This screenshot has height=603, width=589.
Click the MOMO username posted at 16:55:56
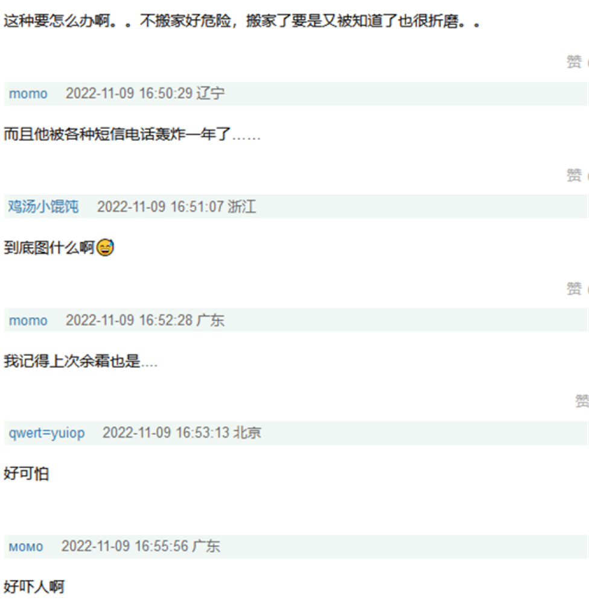(26, 546)
